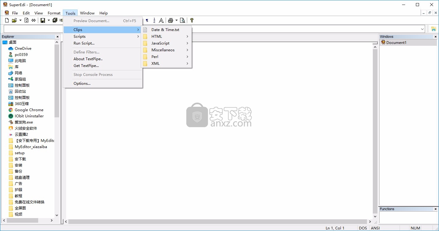
Task: Open the dropdown arrow beside Print icon
Action: tap(176, 20)
